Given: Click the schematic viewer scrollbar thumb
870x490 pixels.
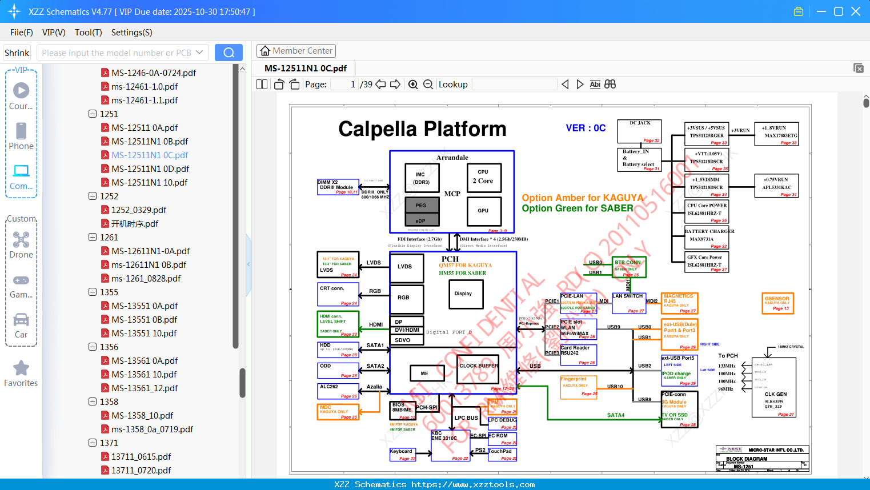Looking at the screenshot, I should pyautogui.click(x=866, y=102).
